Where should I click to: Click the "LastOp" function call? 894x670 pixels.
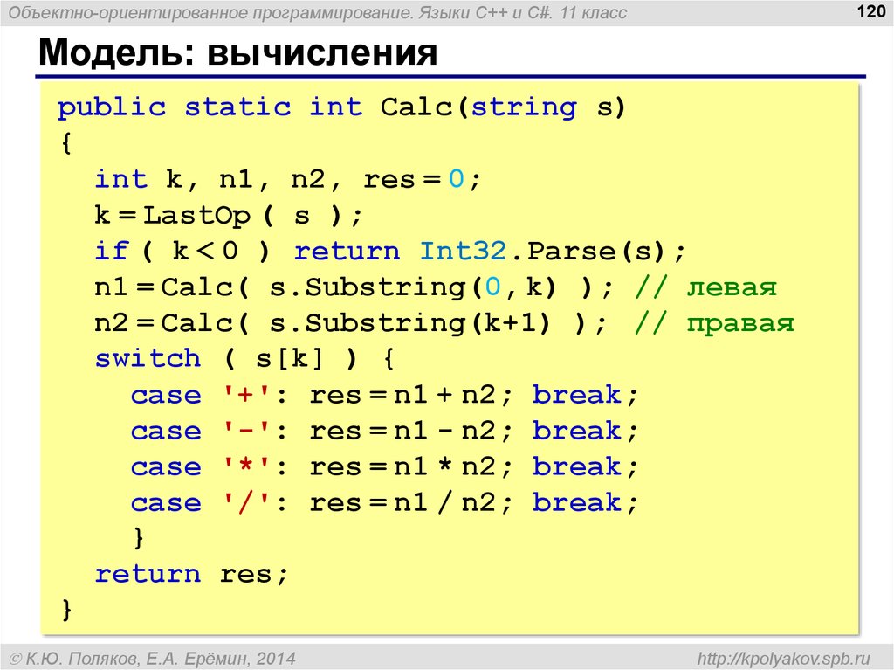tap(196, 215)
